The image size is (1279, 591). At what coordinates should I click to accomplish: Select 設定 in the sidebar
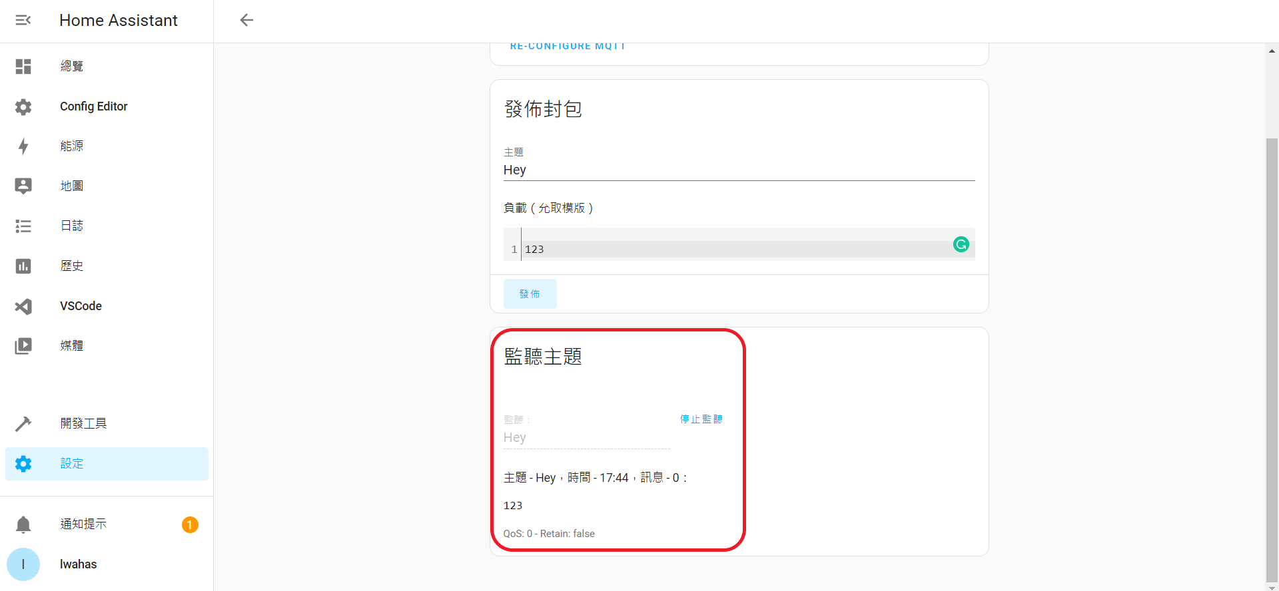(x=72, y=464)
